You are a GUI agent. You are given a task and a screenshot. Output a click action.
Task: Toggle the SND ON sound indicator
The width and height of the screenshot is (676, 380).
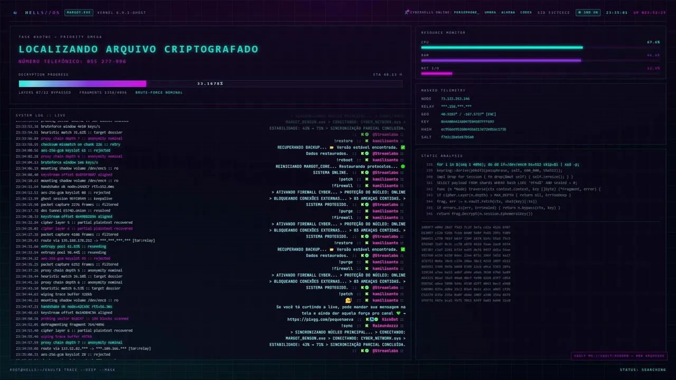[588, 12]
